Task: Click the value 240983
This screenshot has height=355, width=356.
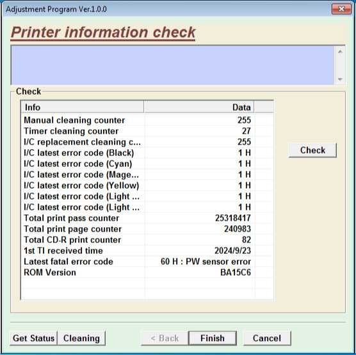Action: click(238, 229)
